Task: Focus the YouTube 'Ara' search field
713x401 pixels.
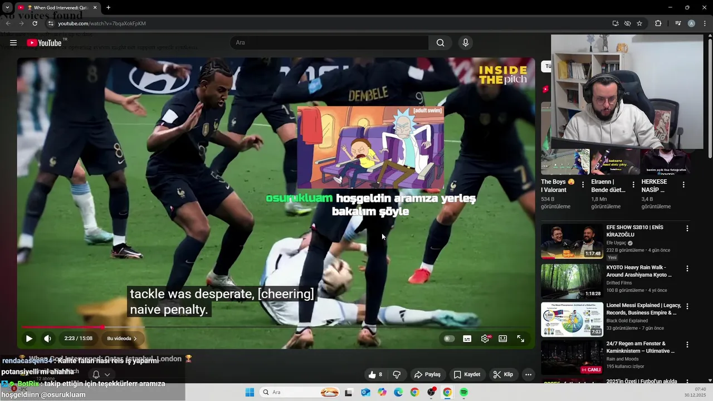Action: (x=329, y=43)
